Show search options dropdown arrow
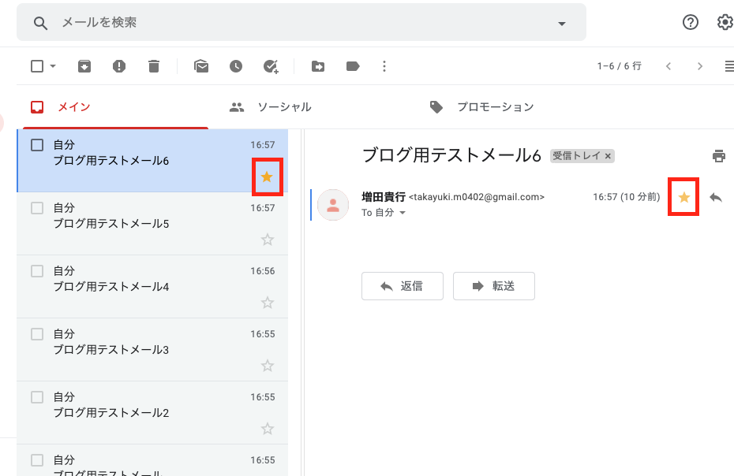The width and height of the screenshot is (734, 476). coord(562,24)
